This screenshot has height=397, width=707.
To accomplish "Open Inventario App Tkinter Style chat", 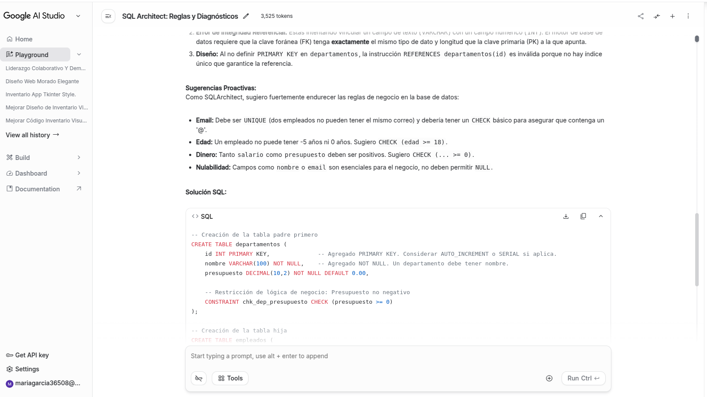I will point(41,95).
